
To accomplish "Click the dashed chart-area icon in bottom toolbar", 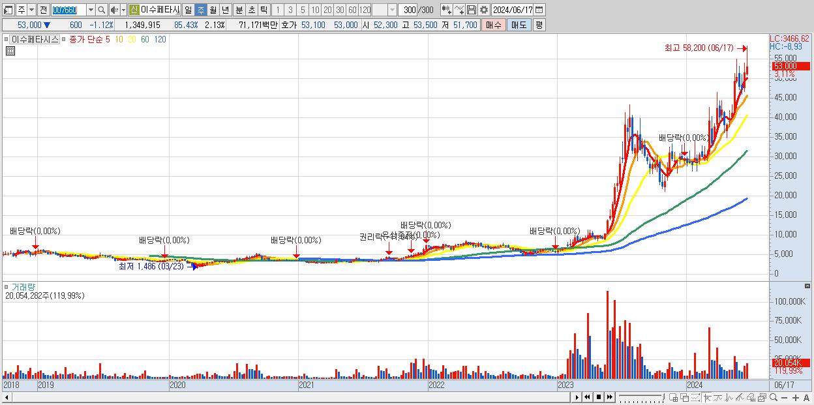I will click(695, 397).
